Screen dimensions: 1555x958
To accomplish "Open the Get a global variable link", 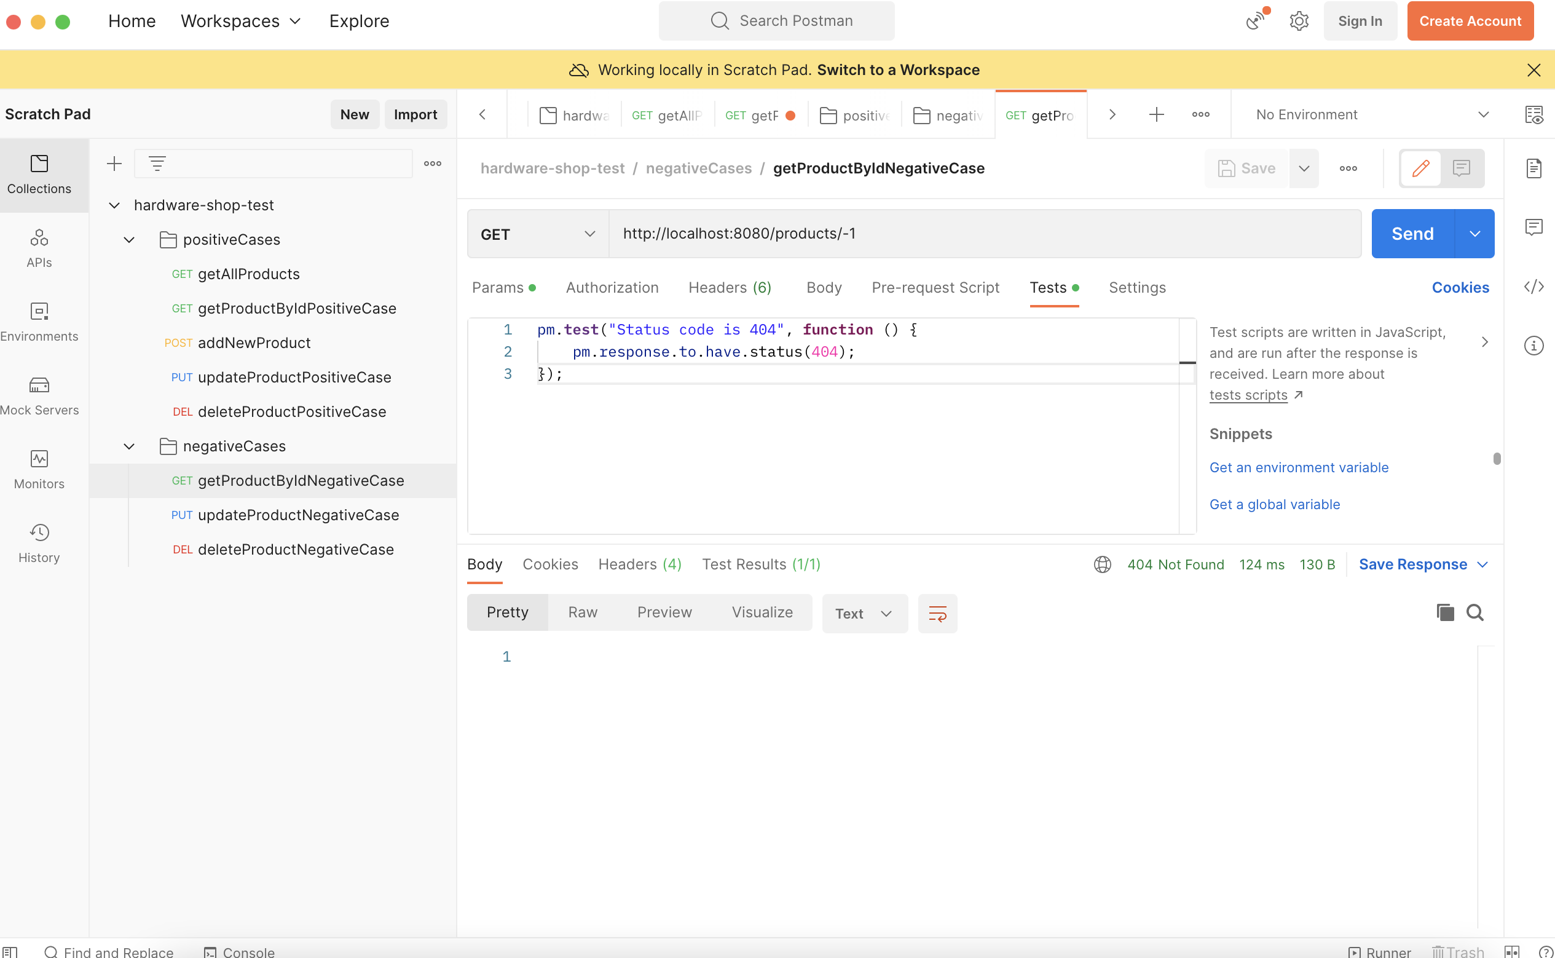I will point(1275,504).
